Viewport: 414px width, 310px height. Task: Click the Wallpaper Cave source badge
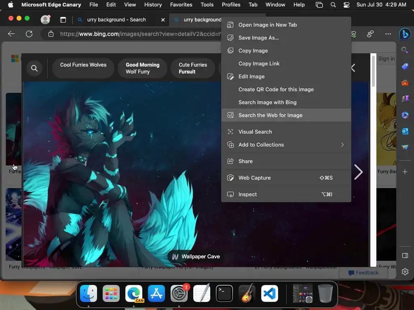pos(196,256)
